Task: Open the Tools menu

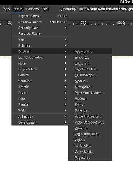Action: (6, 9)
